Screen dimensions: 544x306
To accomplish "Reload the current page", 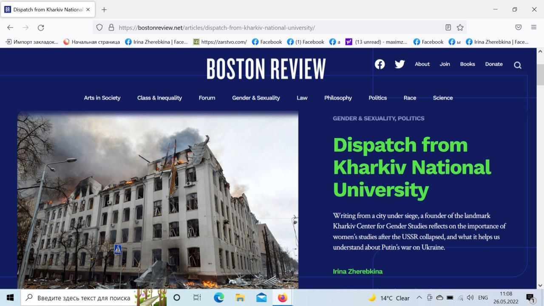I will coord(41,28).
